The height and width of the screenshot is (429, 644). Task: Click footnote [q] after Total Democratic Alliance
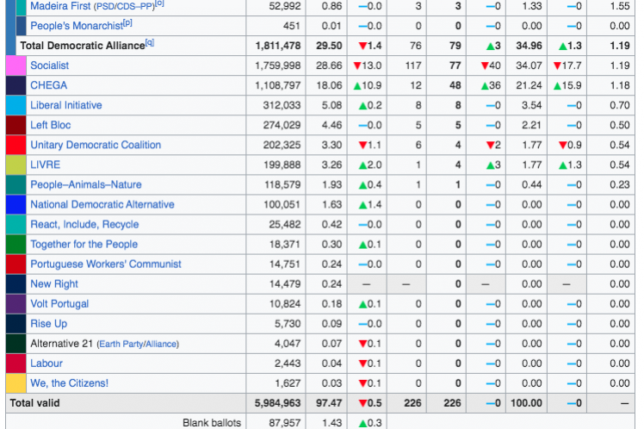[x=150, y=42]
